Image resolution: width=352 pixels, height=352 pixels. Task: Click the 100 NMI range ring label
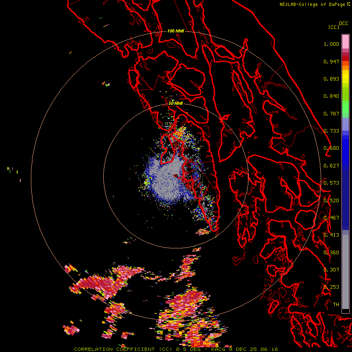click(176, 31)
